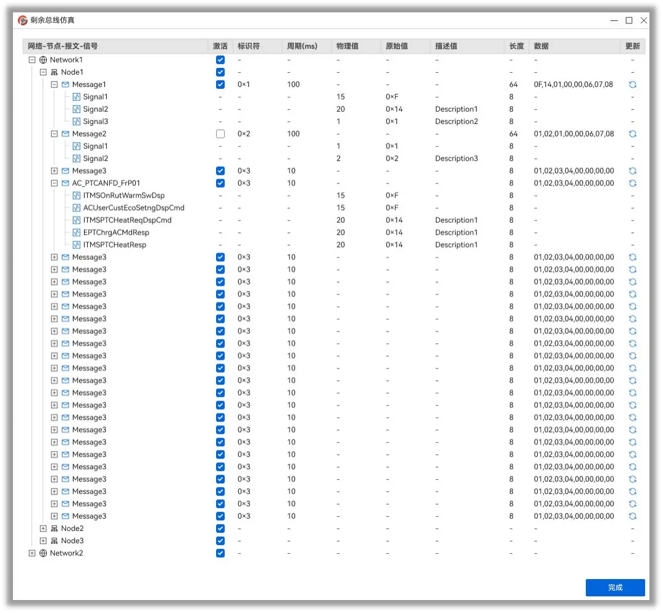Select the ITMSOnRutWarmSwDsp signal row

click(334, 196)
